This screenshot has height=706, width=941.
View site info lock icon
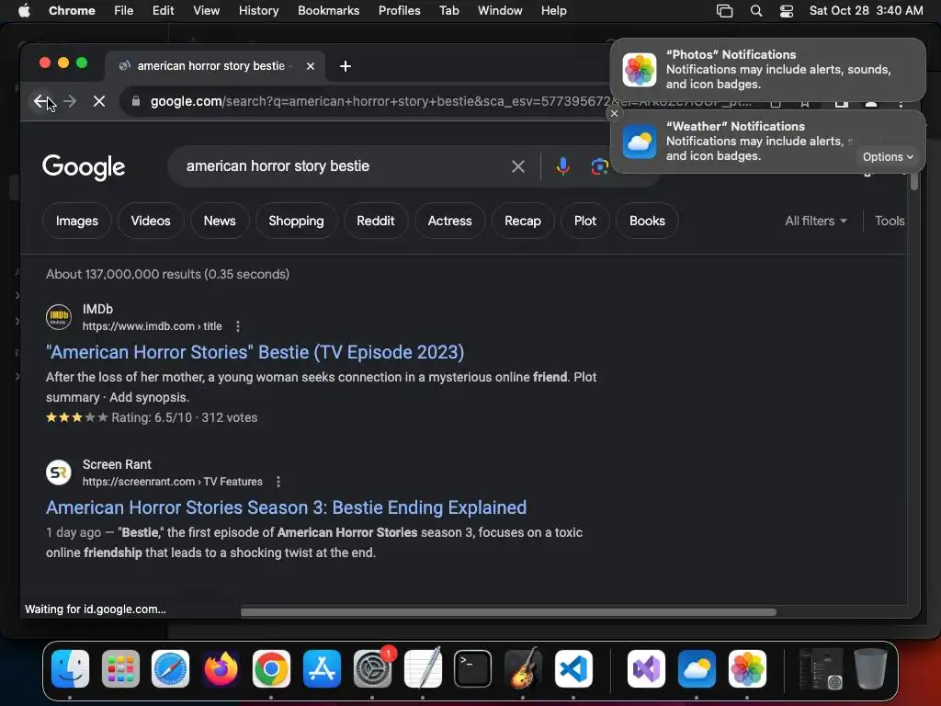pos(136,101)
